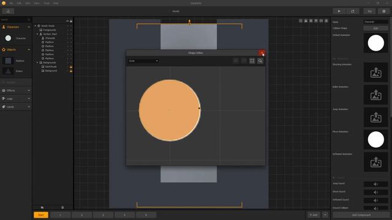Open the settings gear icon

384,11
